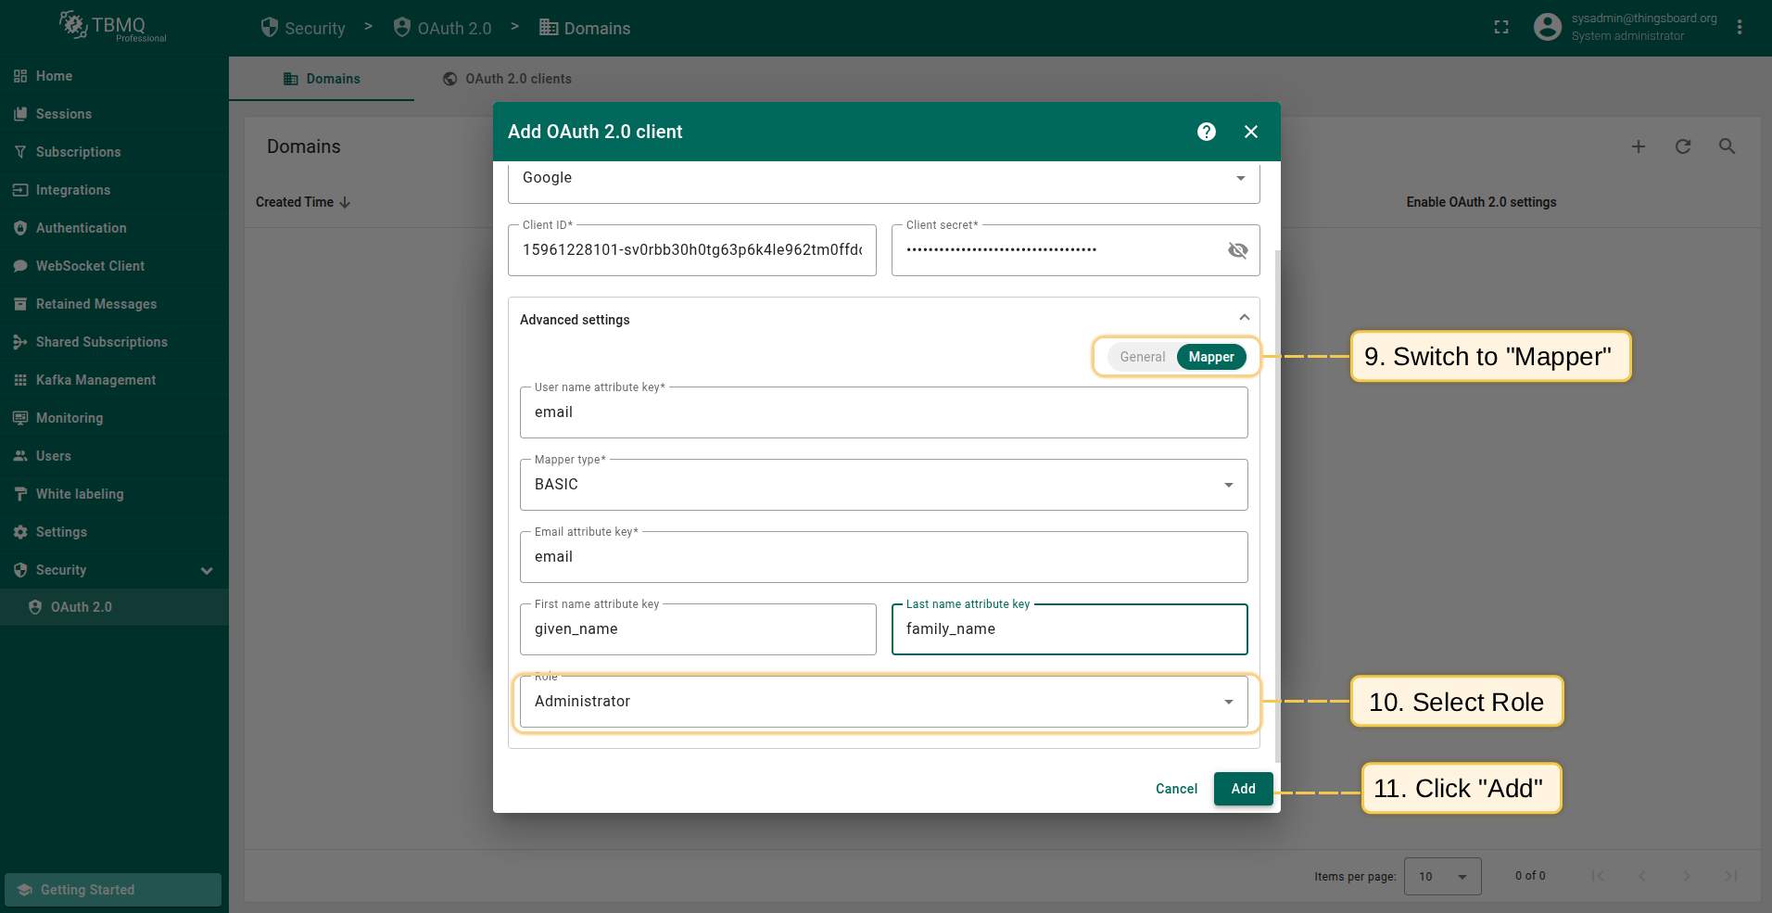Refresh the domains list
The width and height of the screenshot is (1772, 913).
pyautogui.click(x=1682, y=146)
